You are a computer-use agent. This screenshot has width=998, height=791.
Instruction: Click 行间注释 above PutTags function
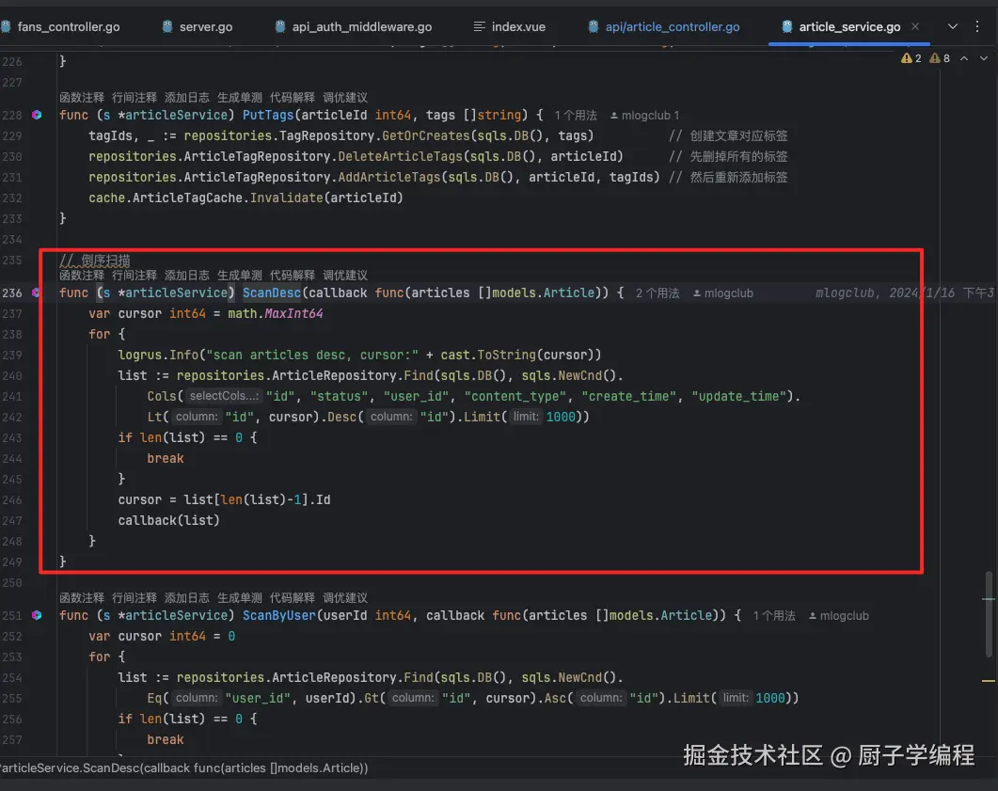click(x=135, y=98)
